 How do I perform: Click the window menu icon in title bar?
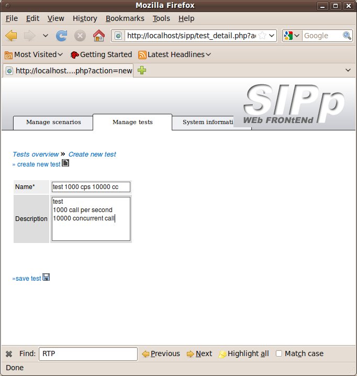(8, 5)
